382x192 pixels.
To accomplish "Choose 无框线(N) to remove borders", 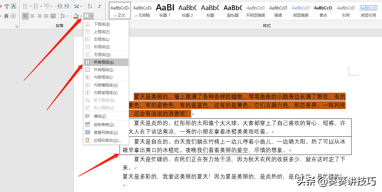I will pyautogui.click(x=106, y=55).
